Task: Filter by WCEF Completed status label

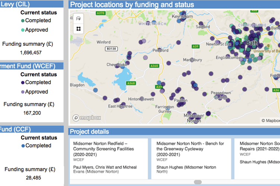Action: pos(38,82)
